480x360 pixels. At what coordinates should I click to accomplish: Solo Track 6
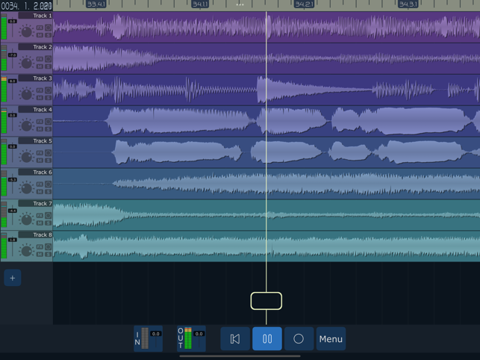(48, 192)
